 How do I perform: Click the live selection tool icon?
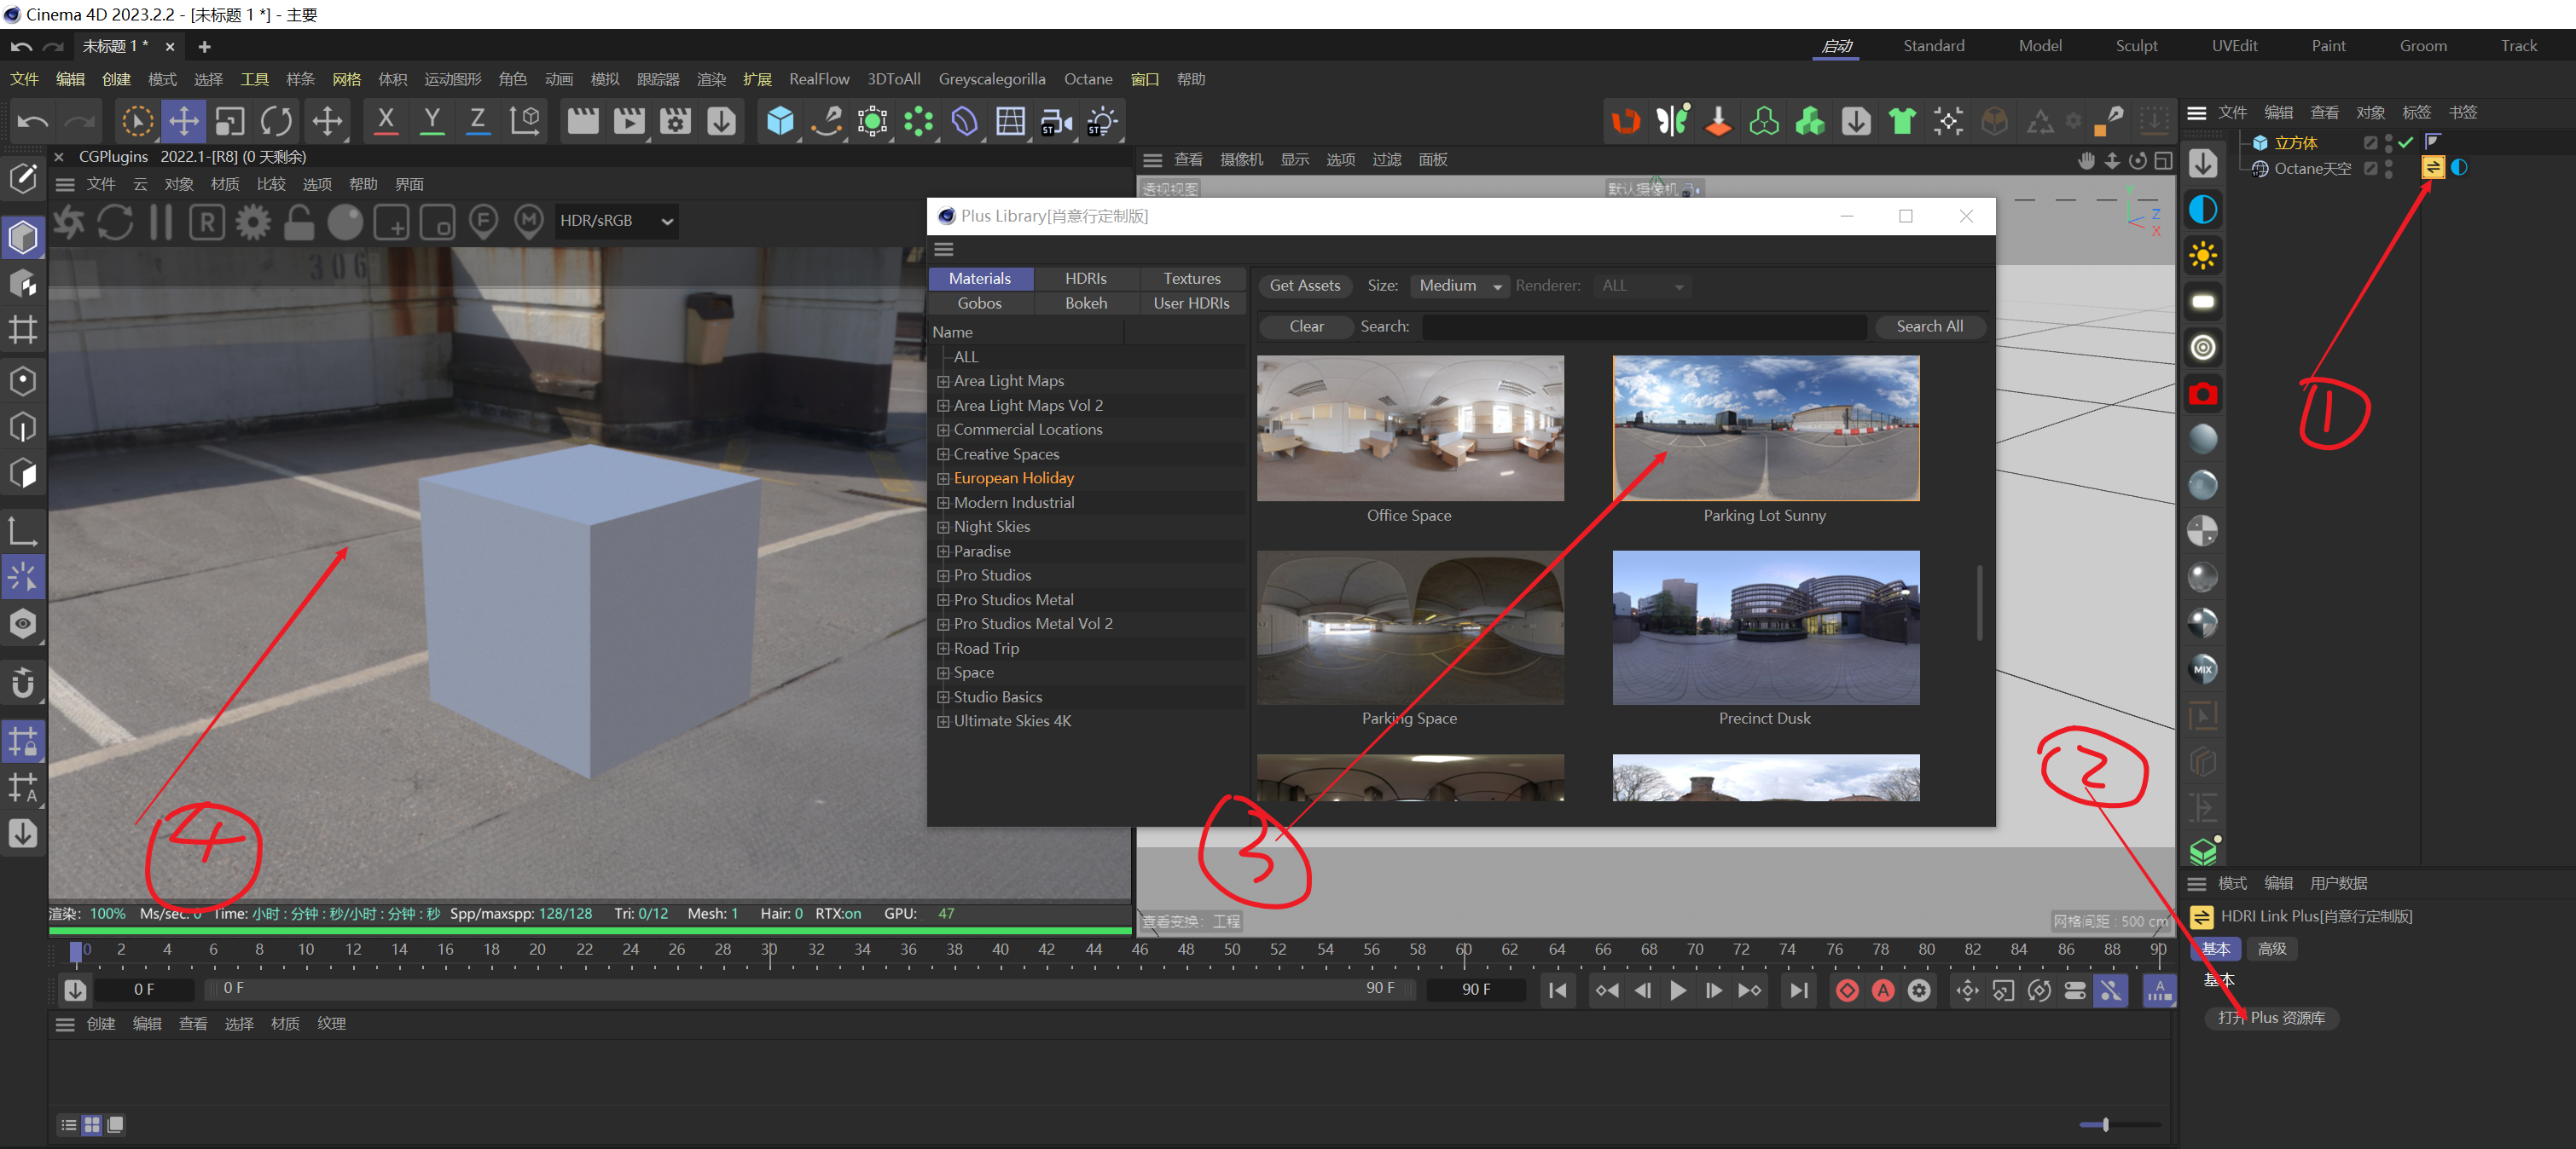(x=137, y=122)
